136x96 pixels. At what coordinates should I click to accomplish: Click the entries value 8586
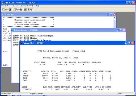click(45, 73)
